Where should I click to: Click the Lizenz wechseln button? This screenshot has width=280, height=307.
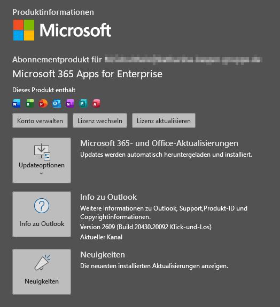pyautogui.click(x=100, y=120)
